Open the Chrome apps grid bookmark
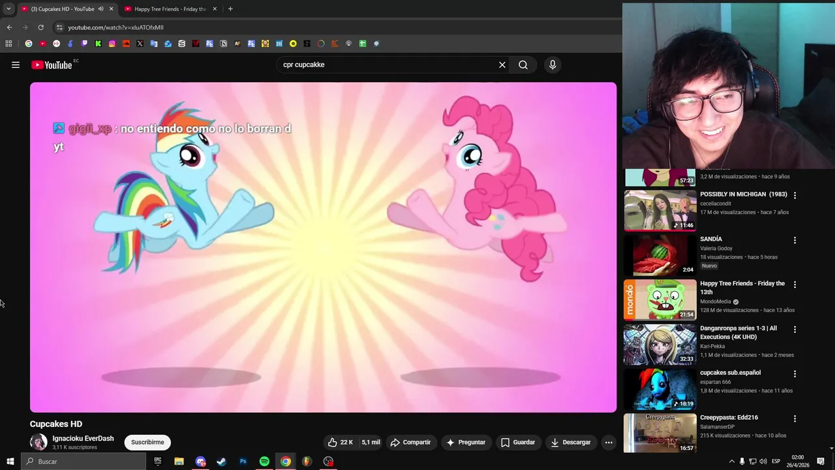The width and height of the screenshot is (835, 470). coord(8,44)
